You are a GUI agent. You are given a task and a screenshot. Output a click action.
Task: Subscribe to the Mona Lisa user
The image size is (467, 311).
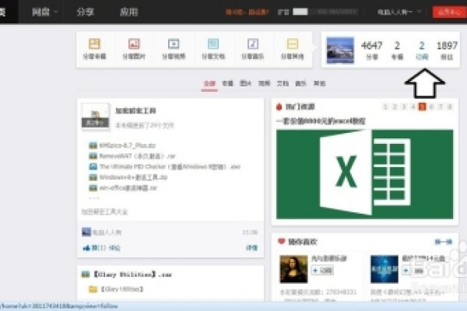[322, 271]
